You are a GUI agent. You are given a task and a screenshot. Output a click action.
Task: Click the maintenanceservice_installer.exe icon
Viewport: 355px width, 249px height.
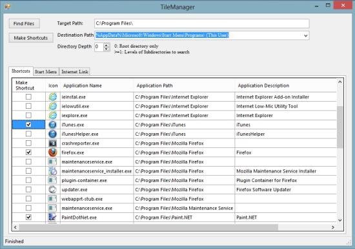point(53,171)
